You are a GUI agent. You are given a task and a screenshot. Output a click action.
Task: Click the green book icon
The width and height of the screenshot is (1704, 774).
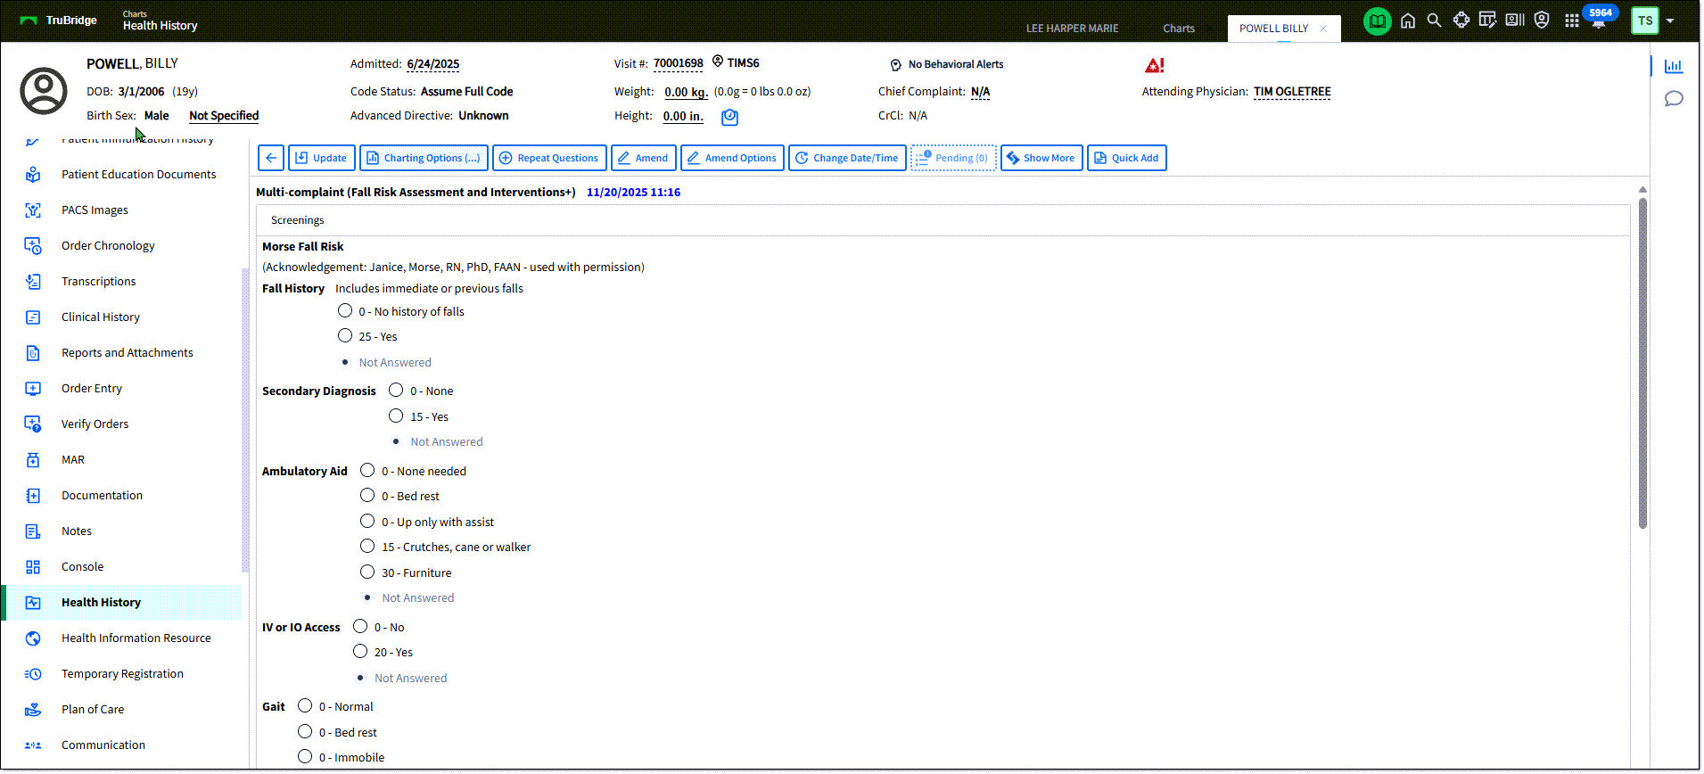(x=1377, y=21)
